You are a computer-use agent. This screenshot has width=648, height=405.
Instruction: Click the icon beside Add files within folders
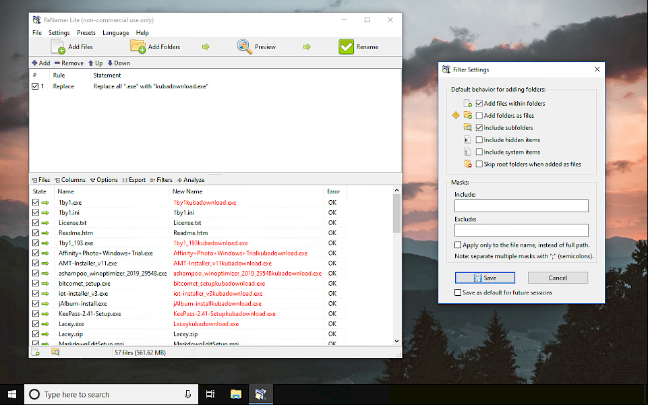(467, 103)
